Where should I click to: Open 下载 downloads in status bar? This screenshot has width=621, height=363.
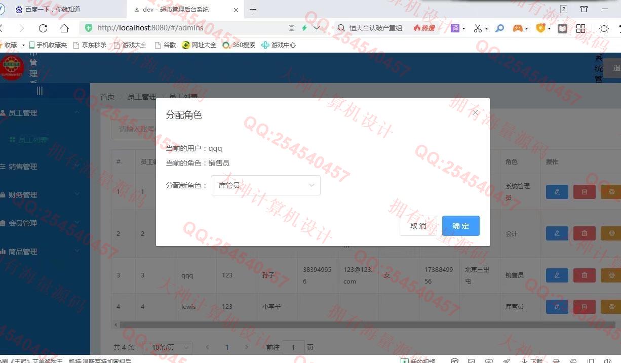[532, 361]
